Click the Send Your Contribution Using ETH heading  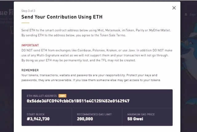click(62, 17)
